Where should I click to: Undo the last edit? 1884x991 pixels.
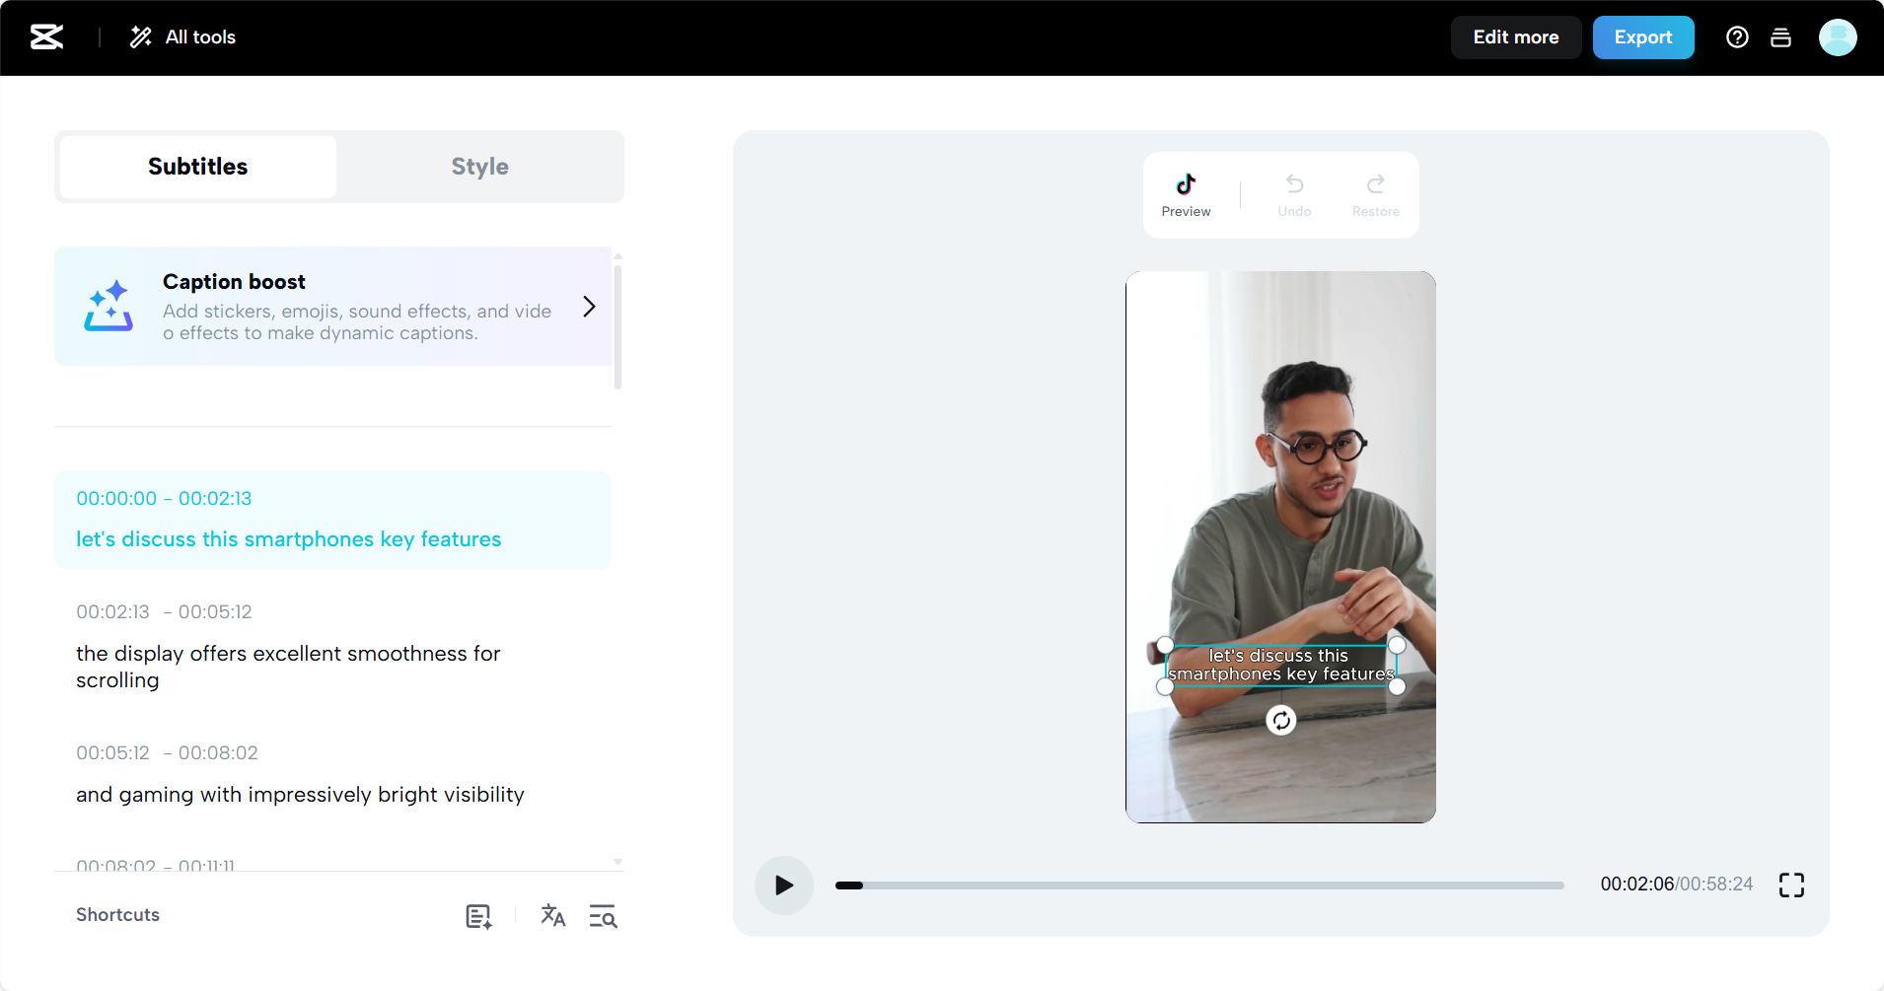pyautogui.click(x=1292, y=194)
